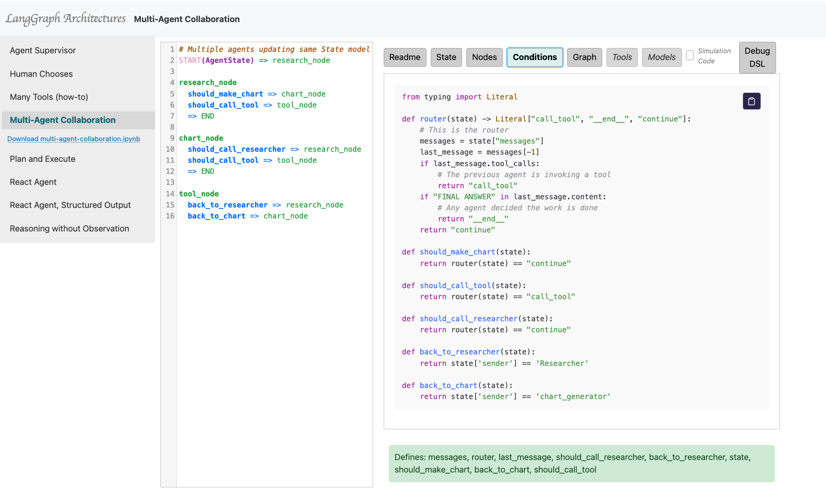Switch to the Models tab

tap(661, 57)
